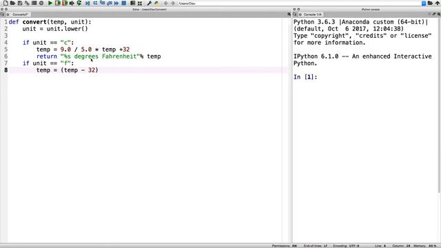
Task: Click the Print file toolbar icon
Action: [x=34, y=3]
